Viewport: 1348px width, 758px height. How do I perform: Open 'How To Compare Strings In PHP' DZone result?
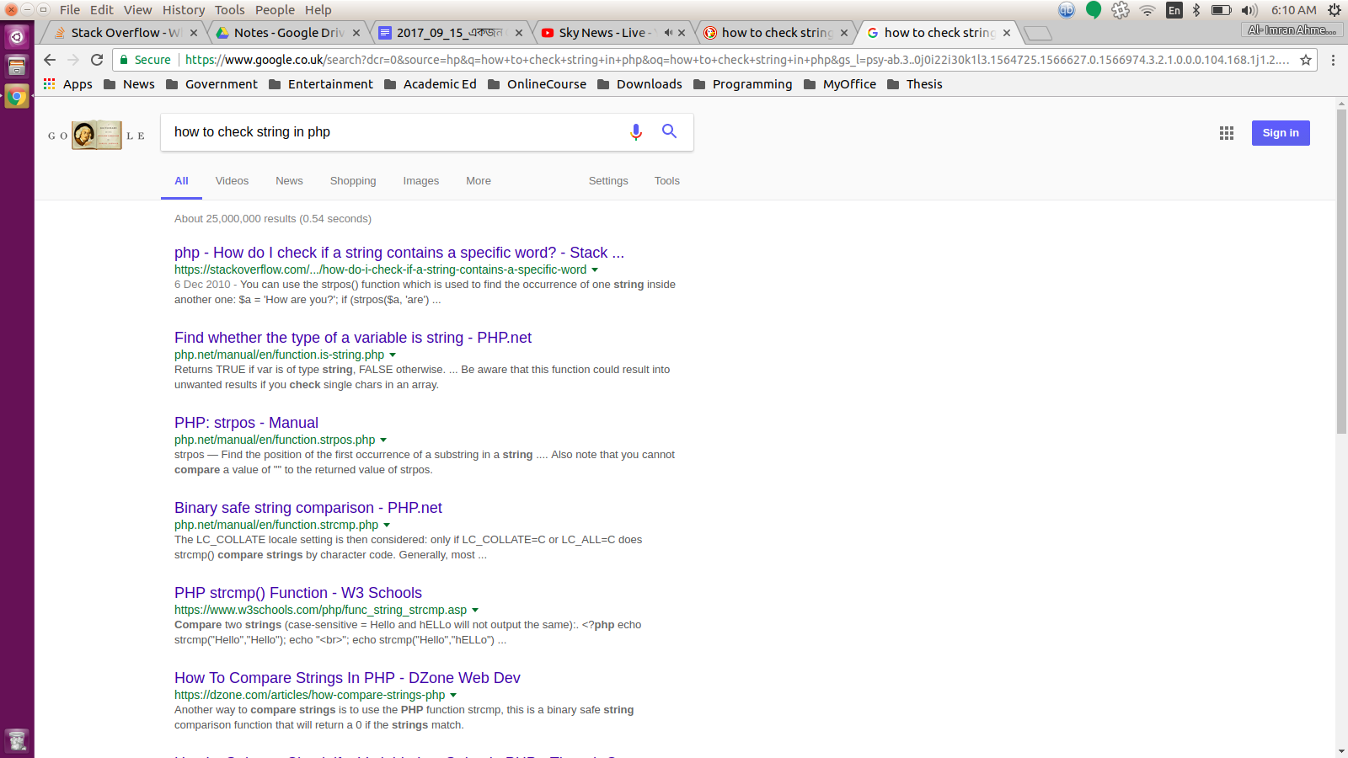click(347, 678)
